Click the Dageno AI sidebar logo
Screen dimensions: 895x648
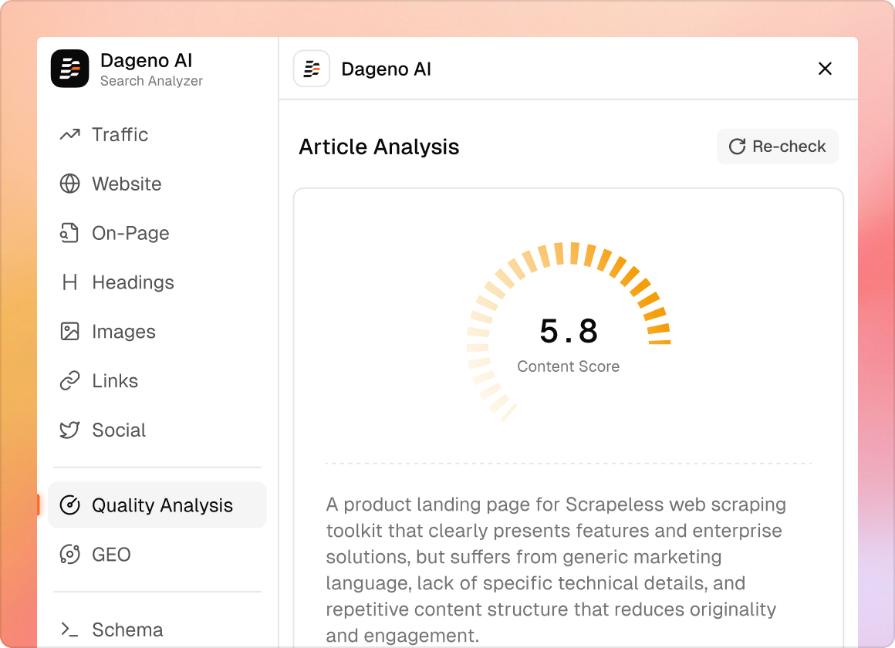coord(70,69)
